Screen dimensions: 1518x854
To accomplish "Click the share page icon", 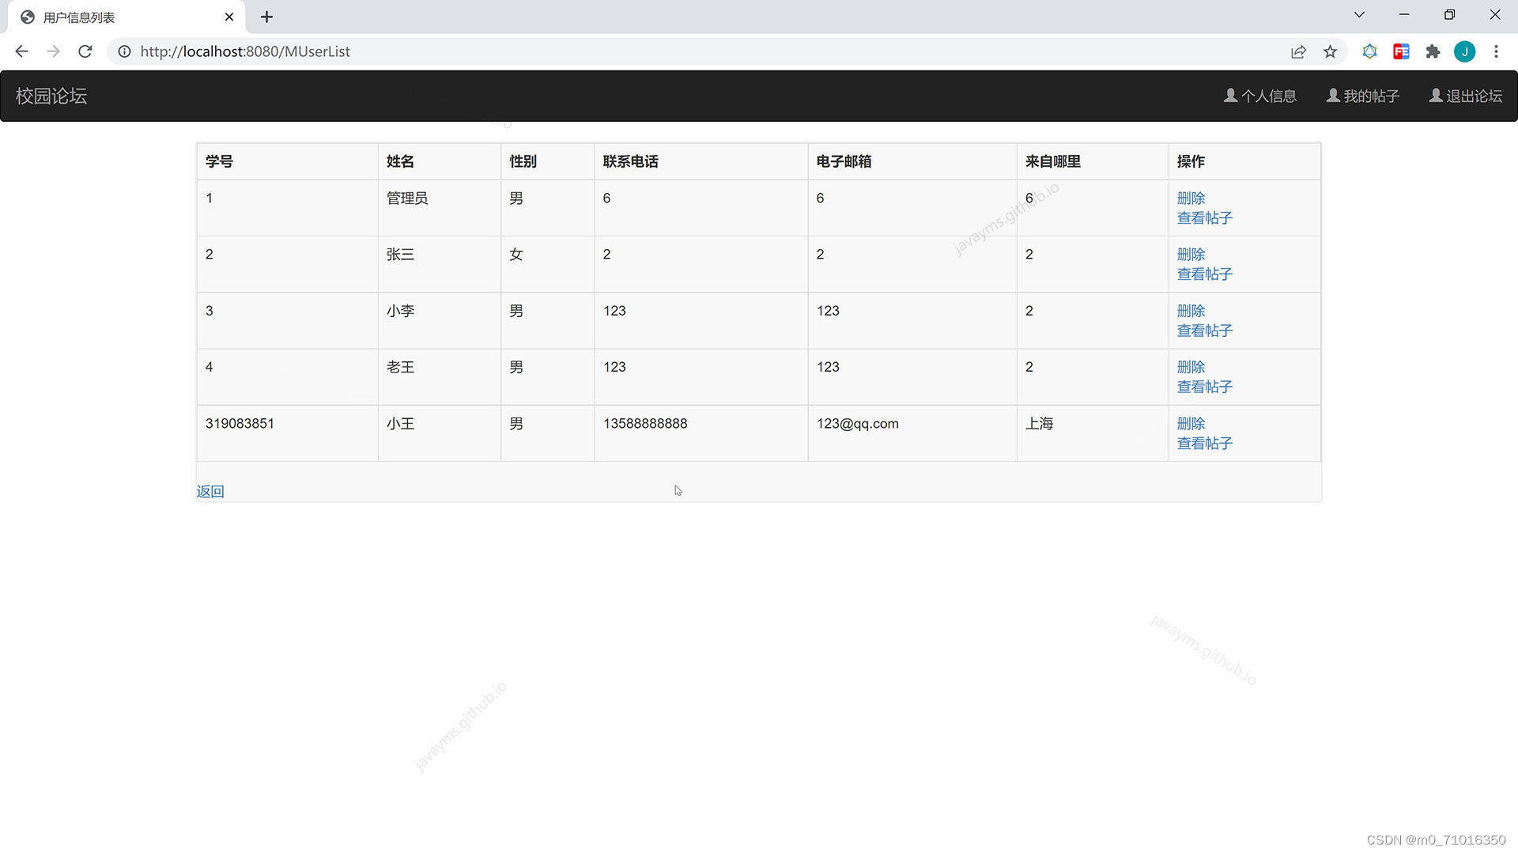I will click(x=1298, y=51).
